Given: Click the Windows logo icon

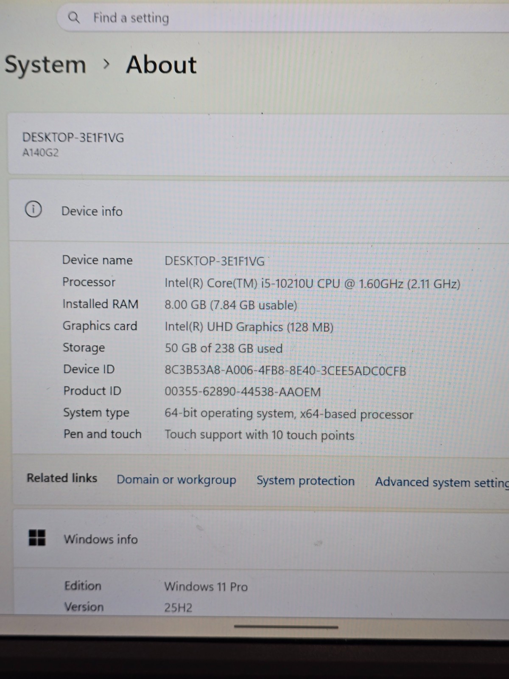Looking at the screenshot, I should click(37, 537).
